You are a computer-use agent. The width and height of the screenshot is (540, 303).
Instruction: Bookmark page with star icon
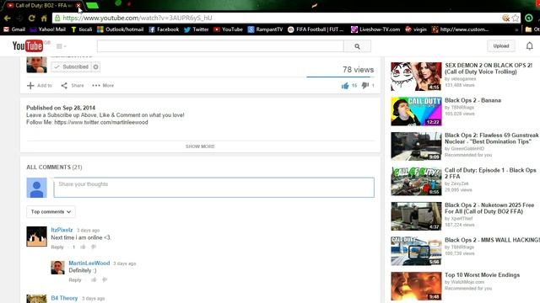click(516, 18)
